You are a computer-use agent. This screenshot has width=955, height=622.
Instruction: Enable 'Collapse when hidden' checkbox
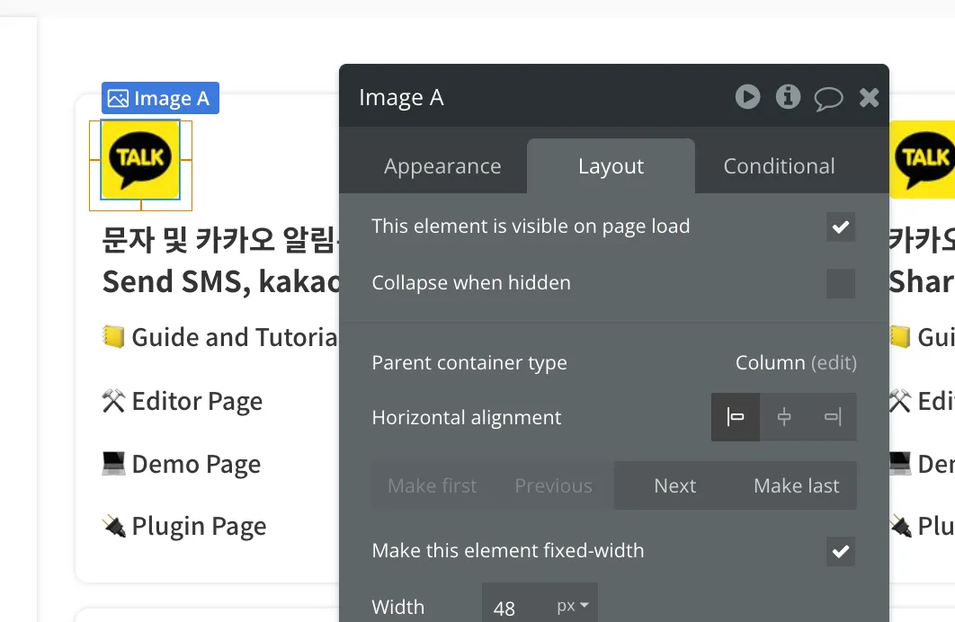coord(841,284)
